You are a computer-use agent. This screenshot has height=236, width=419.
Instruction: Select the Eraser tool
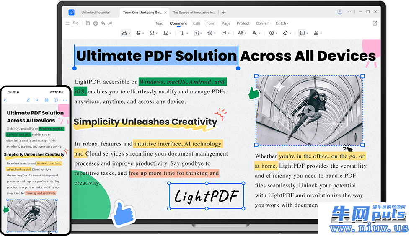tap(285, 33)
